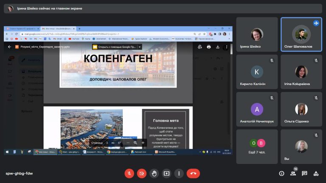Click the meeting code spw-ghbg-fdw
Image resolution: width=326 pixels, height=183 pixels.
20,173
